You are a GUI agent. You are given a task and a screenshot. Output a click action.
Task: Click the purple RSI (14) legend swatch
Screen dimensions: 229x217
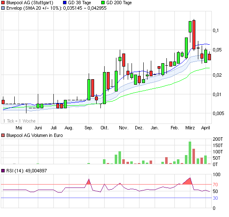pos(3,171)
